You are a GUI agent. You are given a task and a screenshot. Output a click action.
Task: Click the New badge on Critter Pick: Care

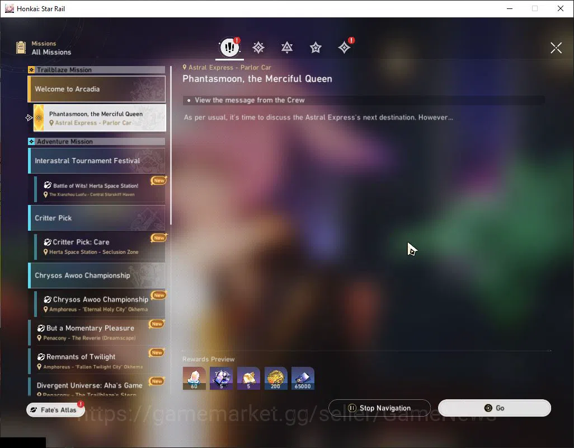pos(159,238)
